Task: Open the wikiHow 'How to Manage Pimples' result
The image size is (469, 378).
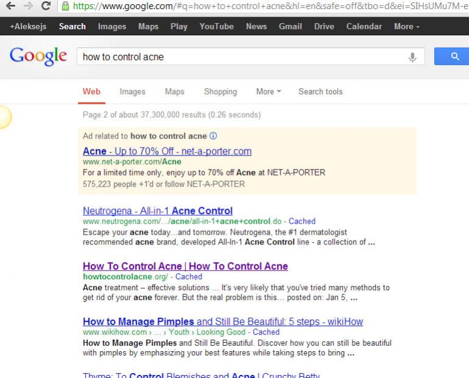Action: 223,321
